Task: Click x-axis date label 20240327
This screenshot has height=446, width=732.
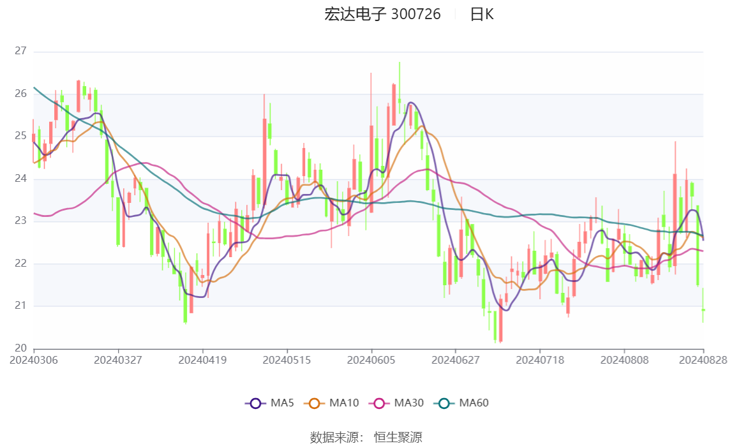Action: click(118, 360)
